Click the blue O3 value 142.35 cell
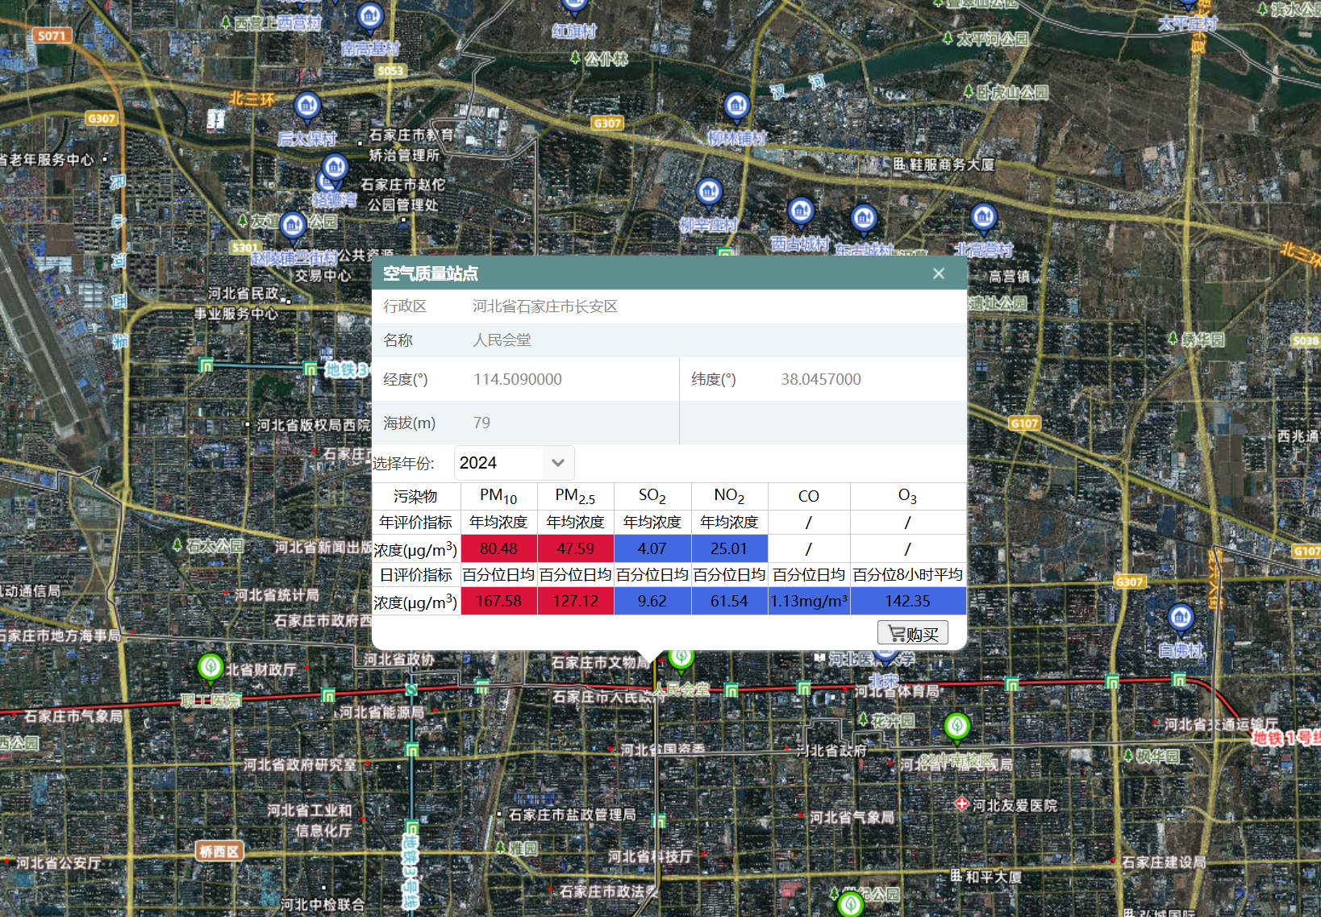Image resolution: width=1321 pixels, height=917 pixels. point(907,601)
